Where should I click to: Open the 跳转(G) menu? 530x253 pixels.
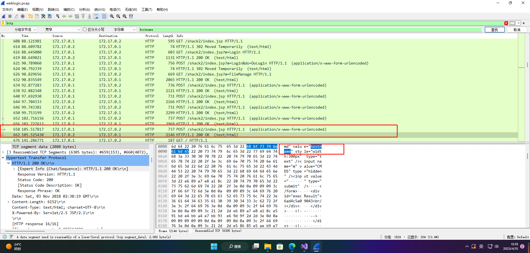(53, 9)
